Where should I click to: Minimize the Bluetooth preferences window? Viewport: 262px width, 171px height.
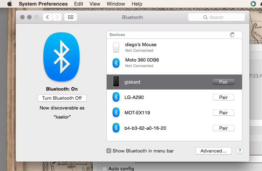(29, 17)
